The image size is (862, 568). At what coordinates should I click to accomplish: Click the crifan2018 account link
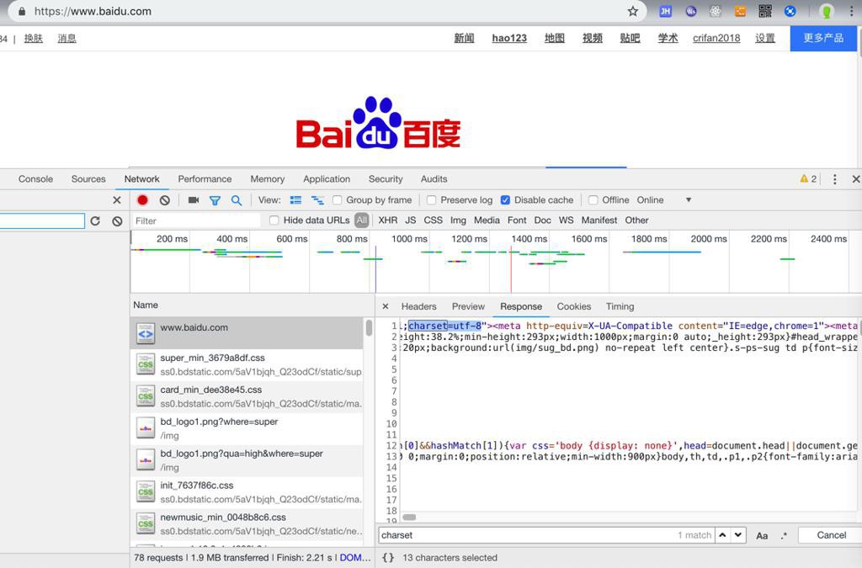coord(716,38)
